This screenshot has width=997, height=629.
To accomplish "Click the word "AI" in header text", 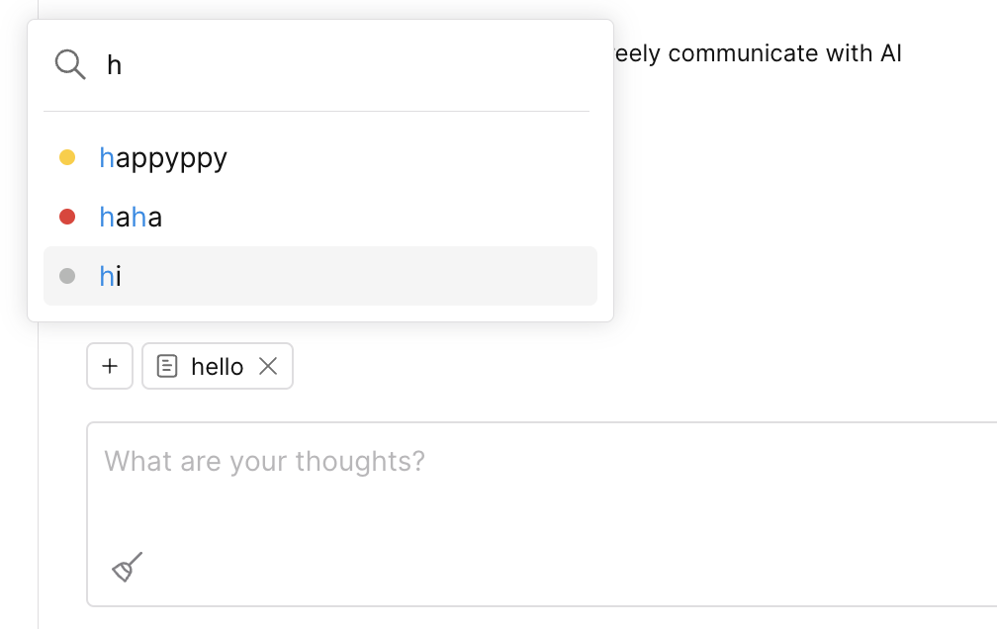I will click(x=890, y=53).
